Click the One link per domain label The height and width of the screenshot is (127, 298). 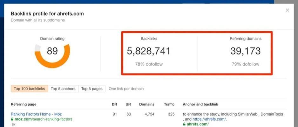pyautogui.click(x=126, y=89)
